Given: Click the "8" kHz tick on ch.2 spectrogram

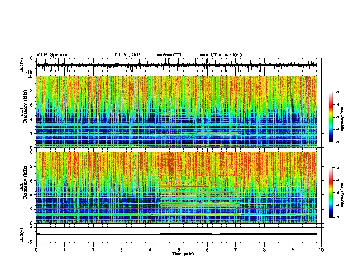Looking at the screenshot, I should (x=32, y=166).
